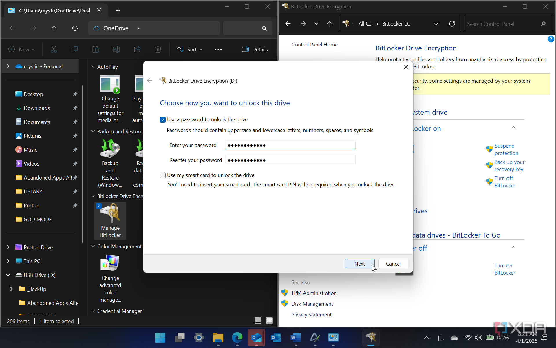The image size is (556, 348).
Task: Select Change advanced color management item
Action: pyautogui.click(x=110, y=278)
